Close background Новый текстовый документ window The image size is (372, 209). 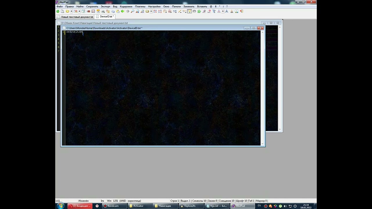tap(278, 23)
